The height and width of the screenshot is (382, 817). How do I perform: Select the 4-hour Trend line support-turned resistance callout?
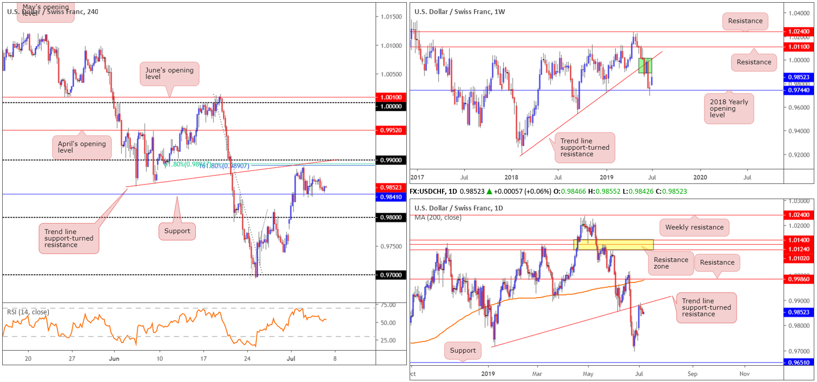[69, 238]
